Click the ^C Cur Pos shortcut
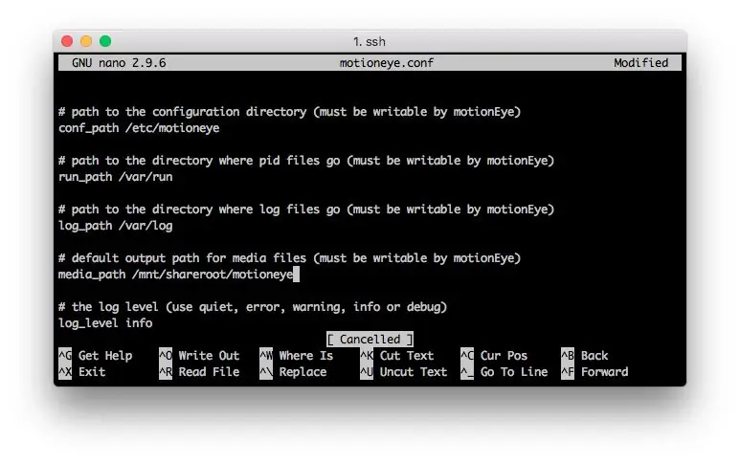 (x=494, y=356)
